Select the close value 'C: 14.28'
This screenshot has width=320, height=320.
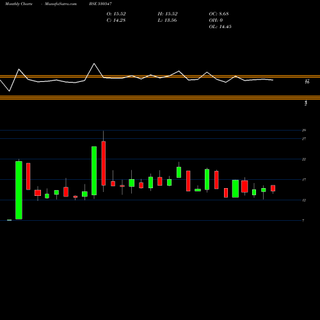tap(116, 20)
